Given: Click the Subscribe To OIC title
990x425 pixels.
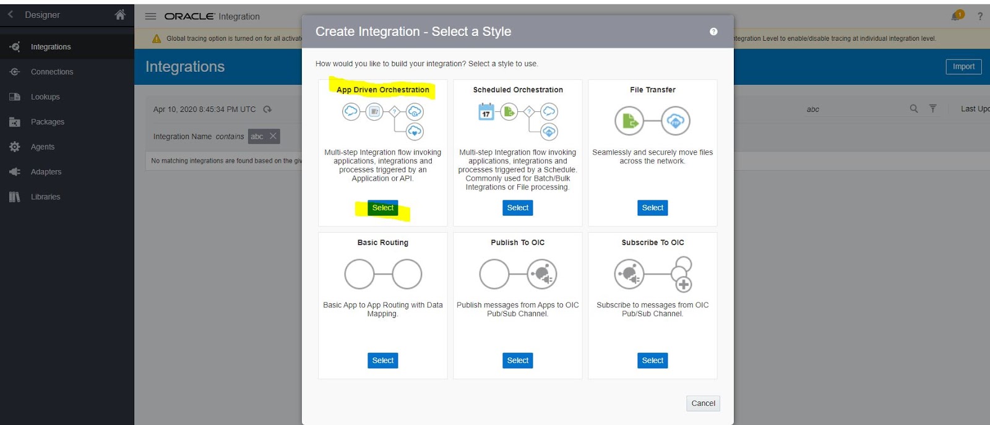Looking at the screenshot, I should (x=653, y=243).
